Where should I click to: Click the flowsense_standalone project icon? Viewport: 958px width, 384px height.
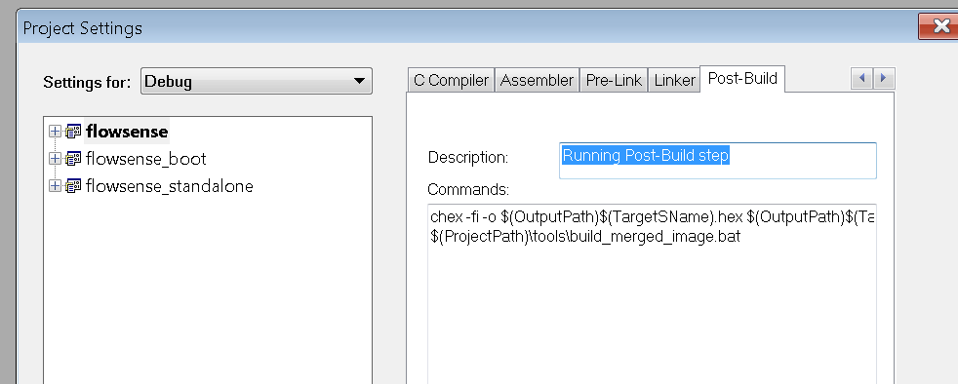click(73, 185)
